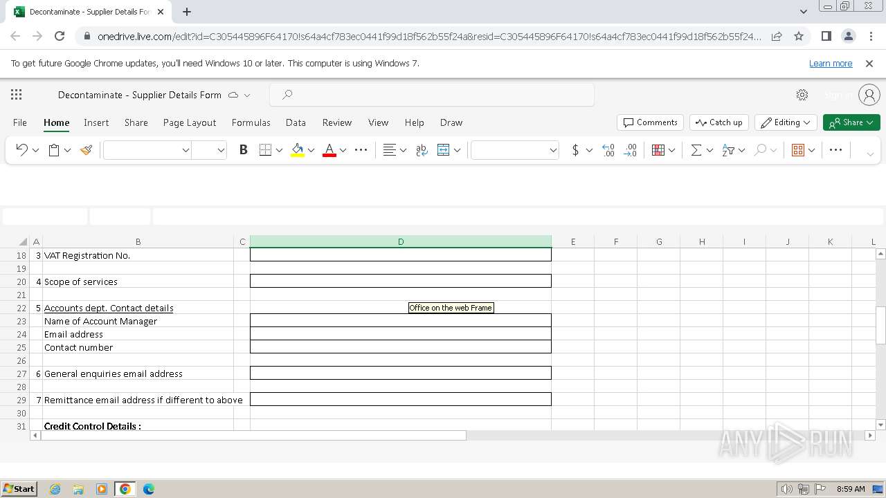The width and height of the screenshot is (886, 498).
Task: Toggle Wrap Text
Action: coord(422,150)
